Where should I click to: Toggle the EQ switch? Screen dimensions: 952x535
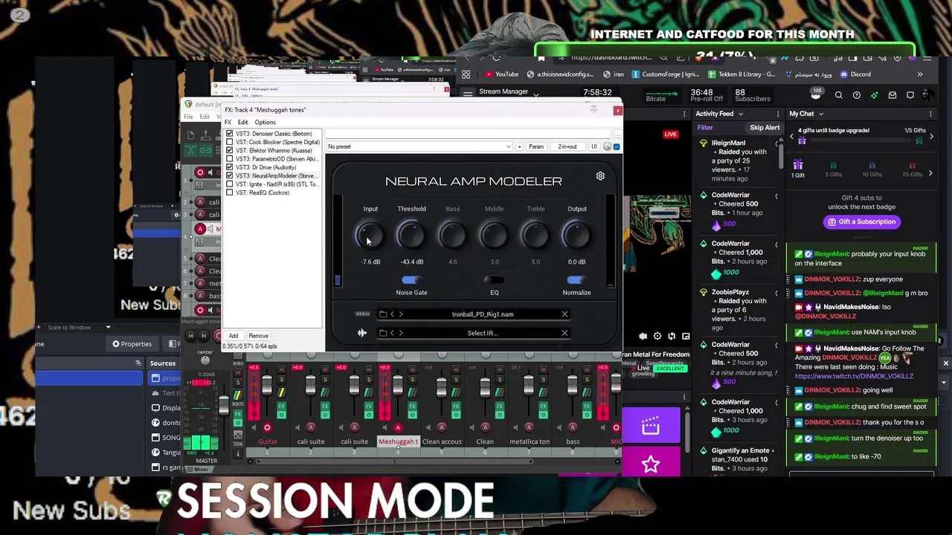coord(494,280)
